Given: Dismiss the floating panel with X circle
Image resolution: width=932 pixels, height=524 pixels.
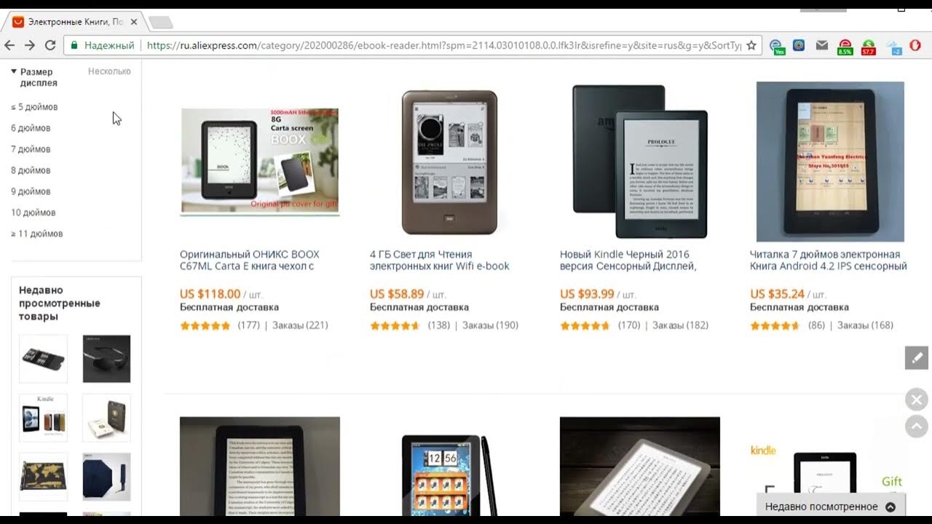Looking at the screenshot, I should pyautogui.click(x=917, y=400).
